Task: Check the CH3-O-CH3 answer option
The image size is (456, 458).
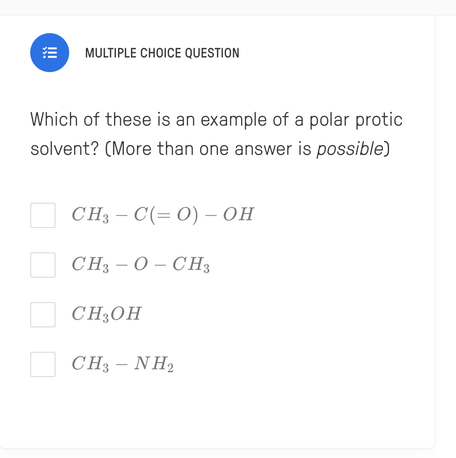Action: (43, 265)
